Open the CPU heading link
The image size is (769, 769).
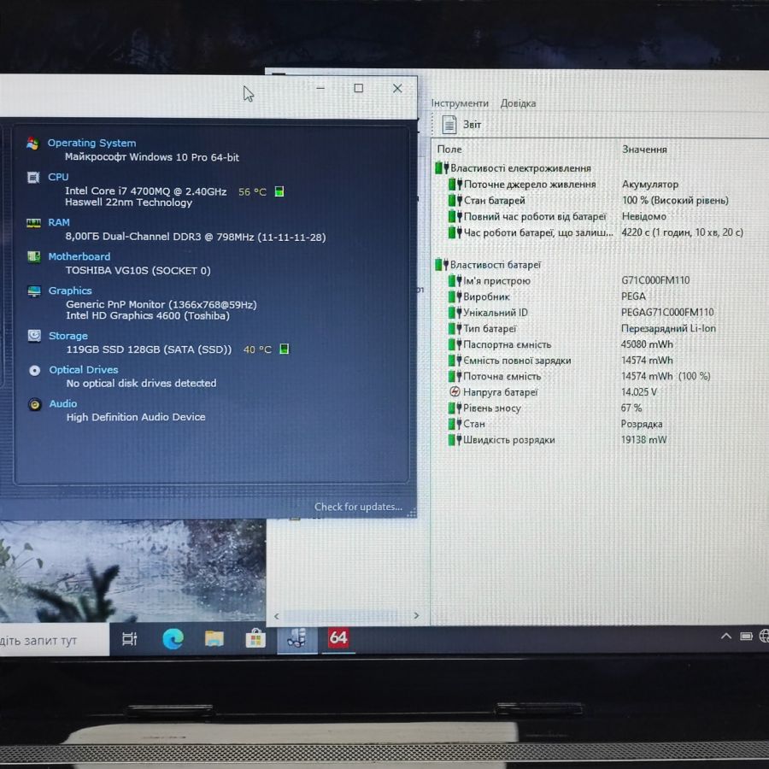58,177
